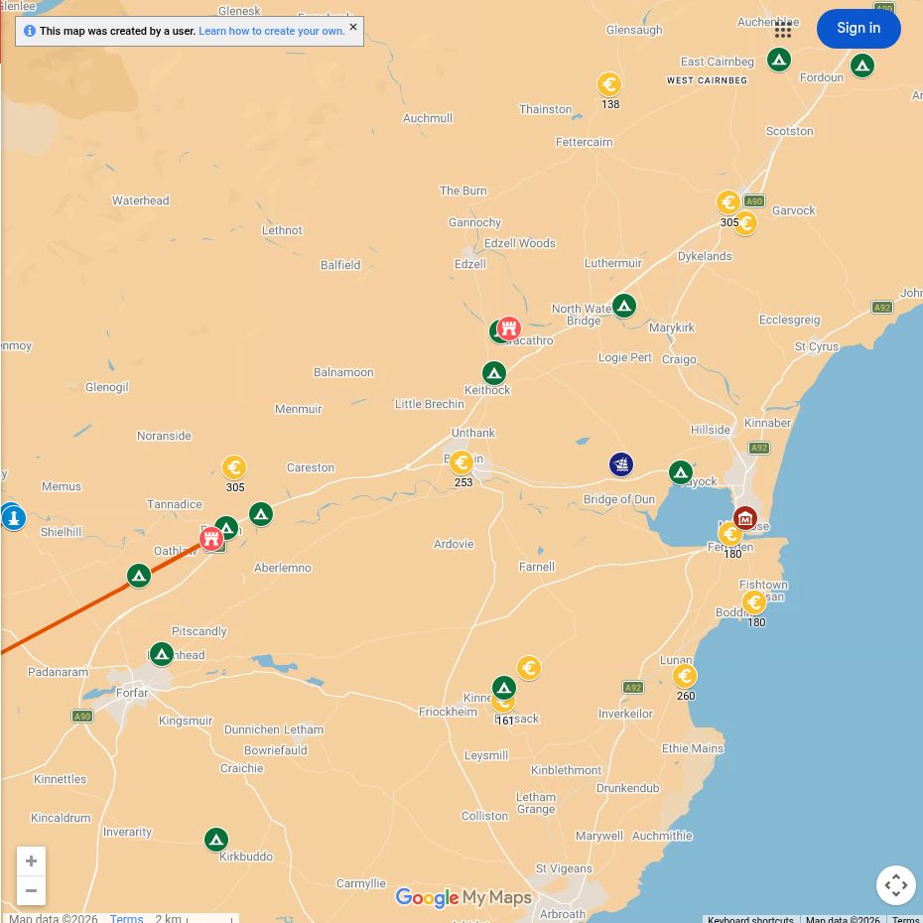Viewport: 923px width, 923px height.
Task: Zoom in on the map
Action: [x=31, y=861]
